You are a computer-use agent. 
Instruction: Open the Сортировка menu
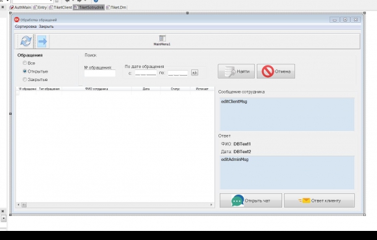(x=26, y=27)
